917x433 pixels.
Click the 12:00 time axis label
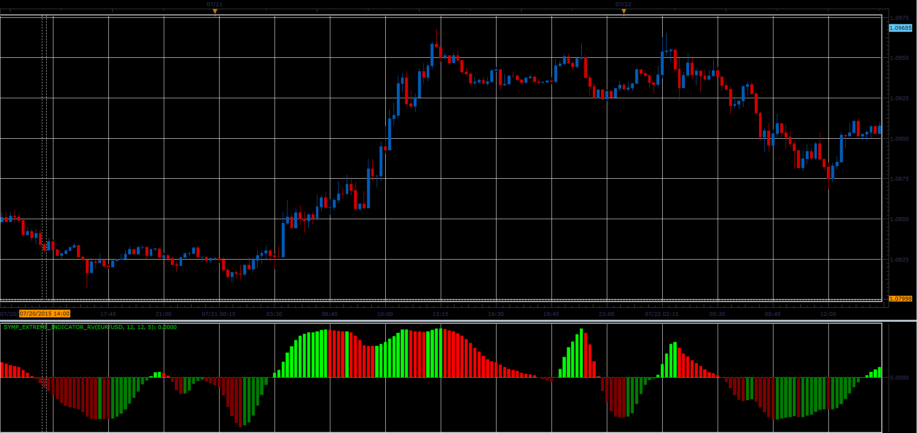pyautogui.click(x=828, y=314)
